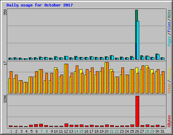
Task: Click day 7 on the x-axis
Action: point(42,131)
